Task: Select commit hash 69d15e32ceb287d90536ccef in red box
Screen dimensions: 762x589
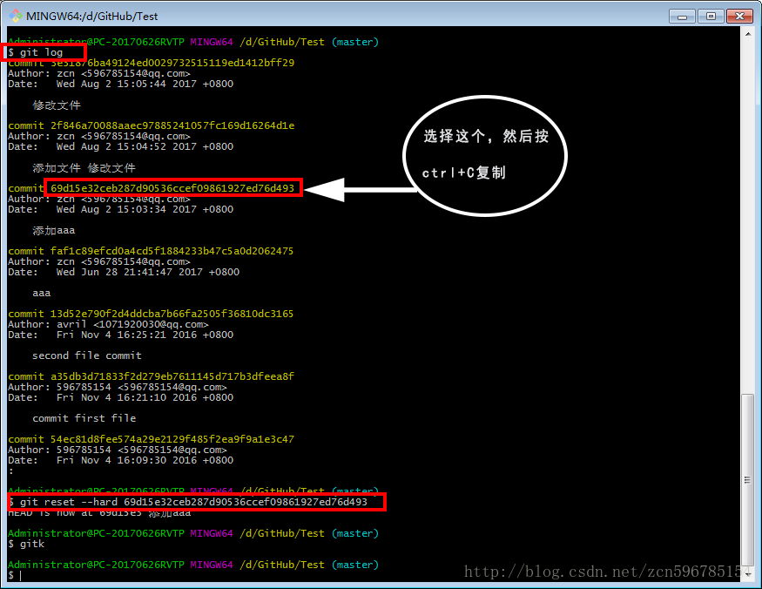Action: coord(172,188)
